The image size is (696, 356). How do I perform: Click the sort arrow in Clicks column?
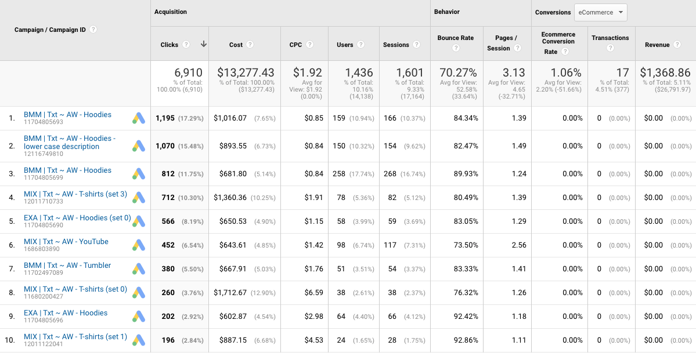point(204,44)
